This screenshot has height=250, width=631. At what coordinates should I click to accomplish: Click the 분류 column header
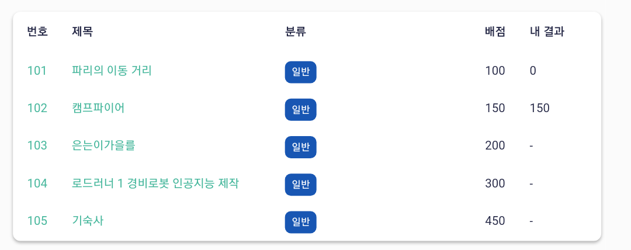296,32
